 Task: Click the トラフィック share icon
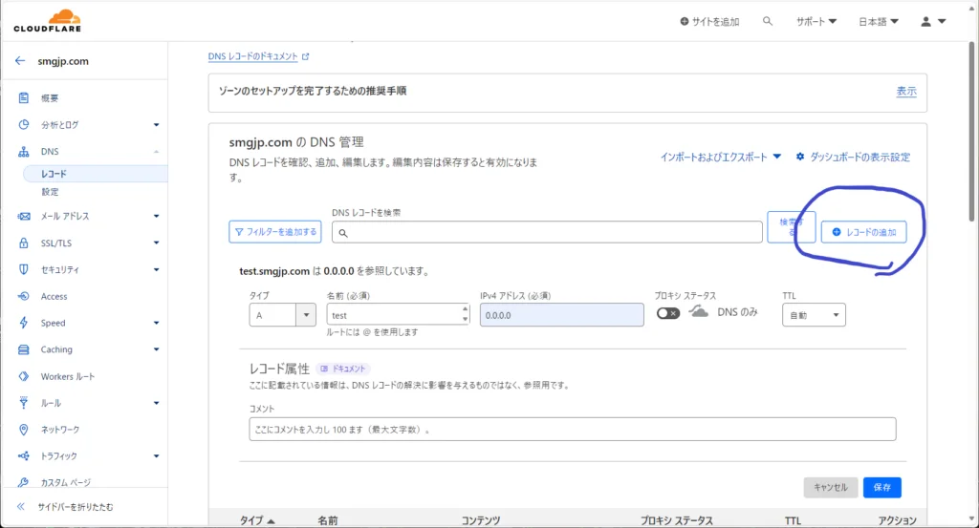[24, 456]
